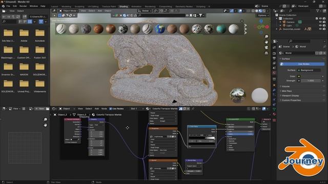
Task: Disable Camera in renders via camera icon
Action: [324, 22]
